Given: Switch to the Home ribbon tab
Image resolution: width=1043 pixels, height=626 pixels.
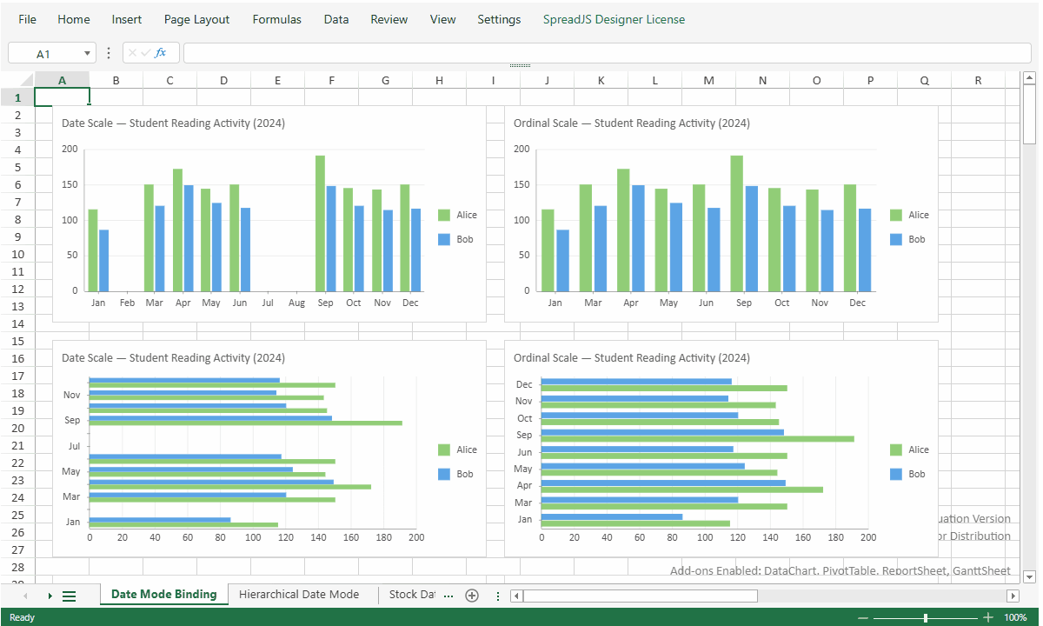Looking at the screenshot, I should (x=74, y=19).
